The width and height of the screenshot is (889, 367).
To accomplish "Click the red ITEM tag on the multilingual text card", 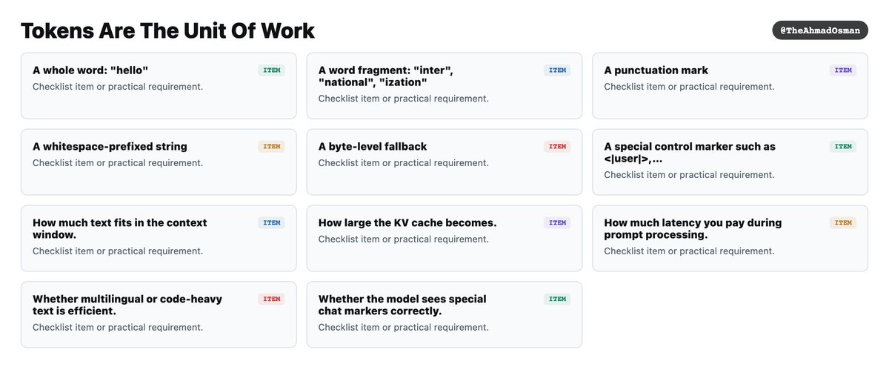I will click(272, 299).
